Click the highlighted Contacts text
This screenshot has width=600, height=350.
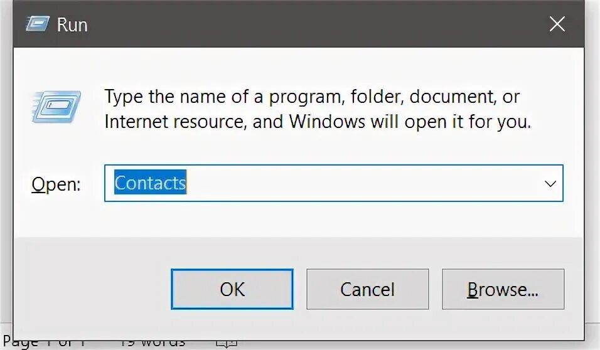(151, 183)
